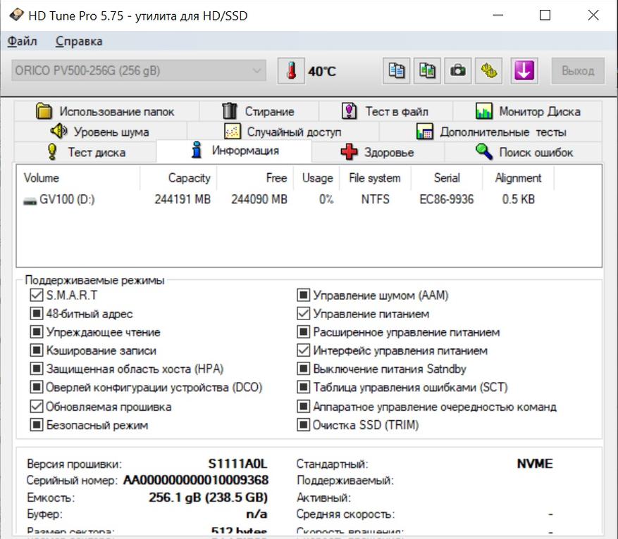The height and width of the screenshot is (539, 618).
Task: Switch to the Здоровье tab
Action: (378, 152)
